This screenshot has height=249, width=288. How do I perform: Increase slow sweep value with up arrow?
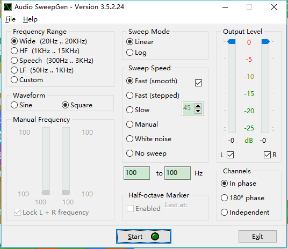tap(198, 106)
